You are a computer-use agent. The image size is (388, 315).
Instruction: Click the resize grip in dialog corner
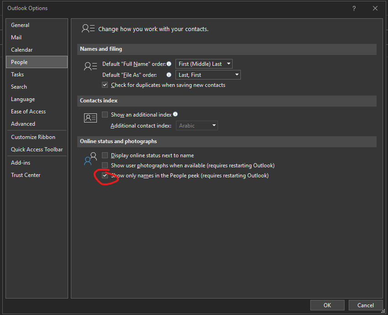[x=383, y=311]
